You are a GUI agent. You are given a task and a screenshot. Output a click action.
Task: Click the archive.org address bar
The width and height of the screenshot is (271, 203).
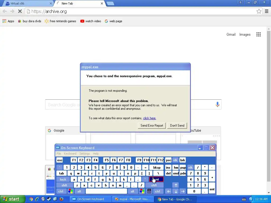(x=143, y=11)
